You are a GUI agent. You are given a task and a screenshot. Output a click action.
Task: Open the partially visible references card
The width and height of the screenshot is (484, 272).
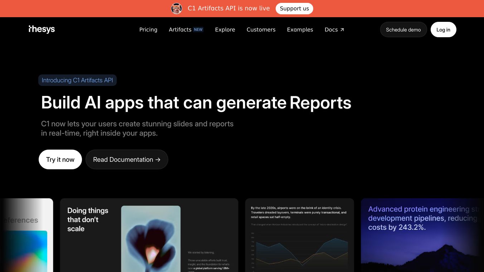[x=26, y=235]
